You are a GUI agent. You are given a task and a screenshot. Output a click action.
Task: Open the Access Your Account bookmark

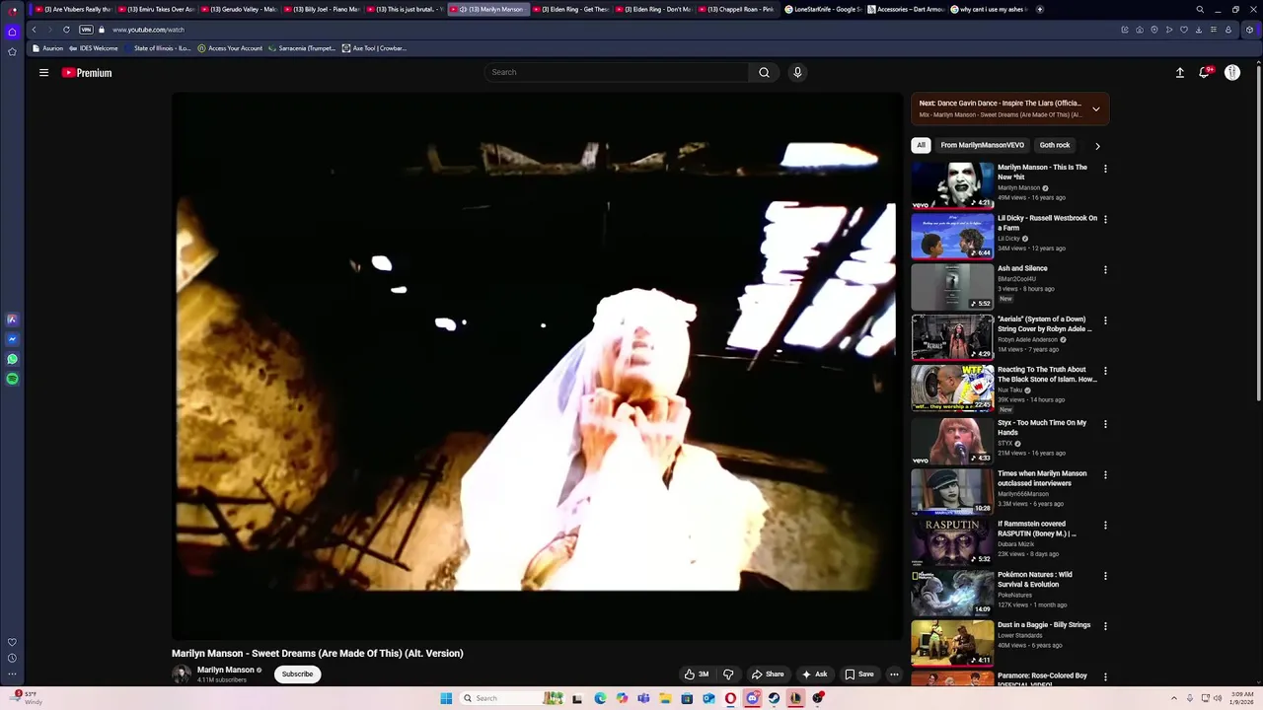(x=230, y=48)
